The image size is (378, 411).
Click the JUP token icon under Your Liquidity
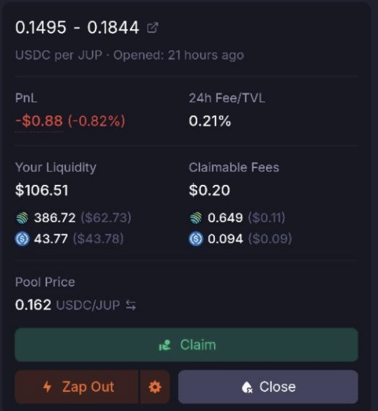click(x=22, y=218)
